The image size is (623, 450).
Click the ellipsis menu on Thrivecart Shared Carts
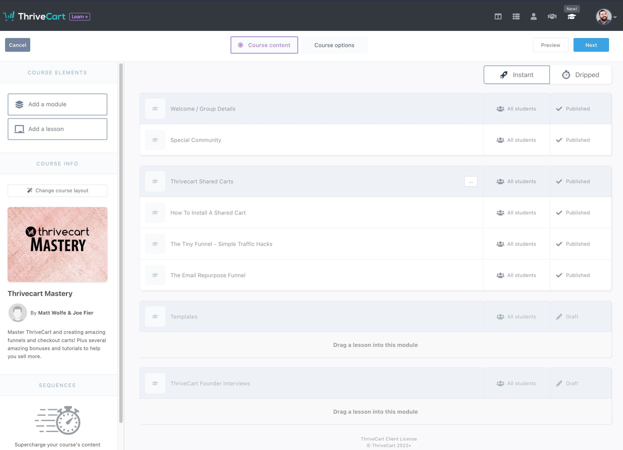click(471, 181)
